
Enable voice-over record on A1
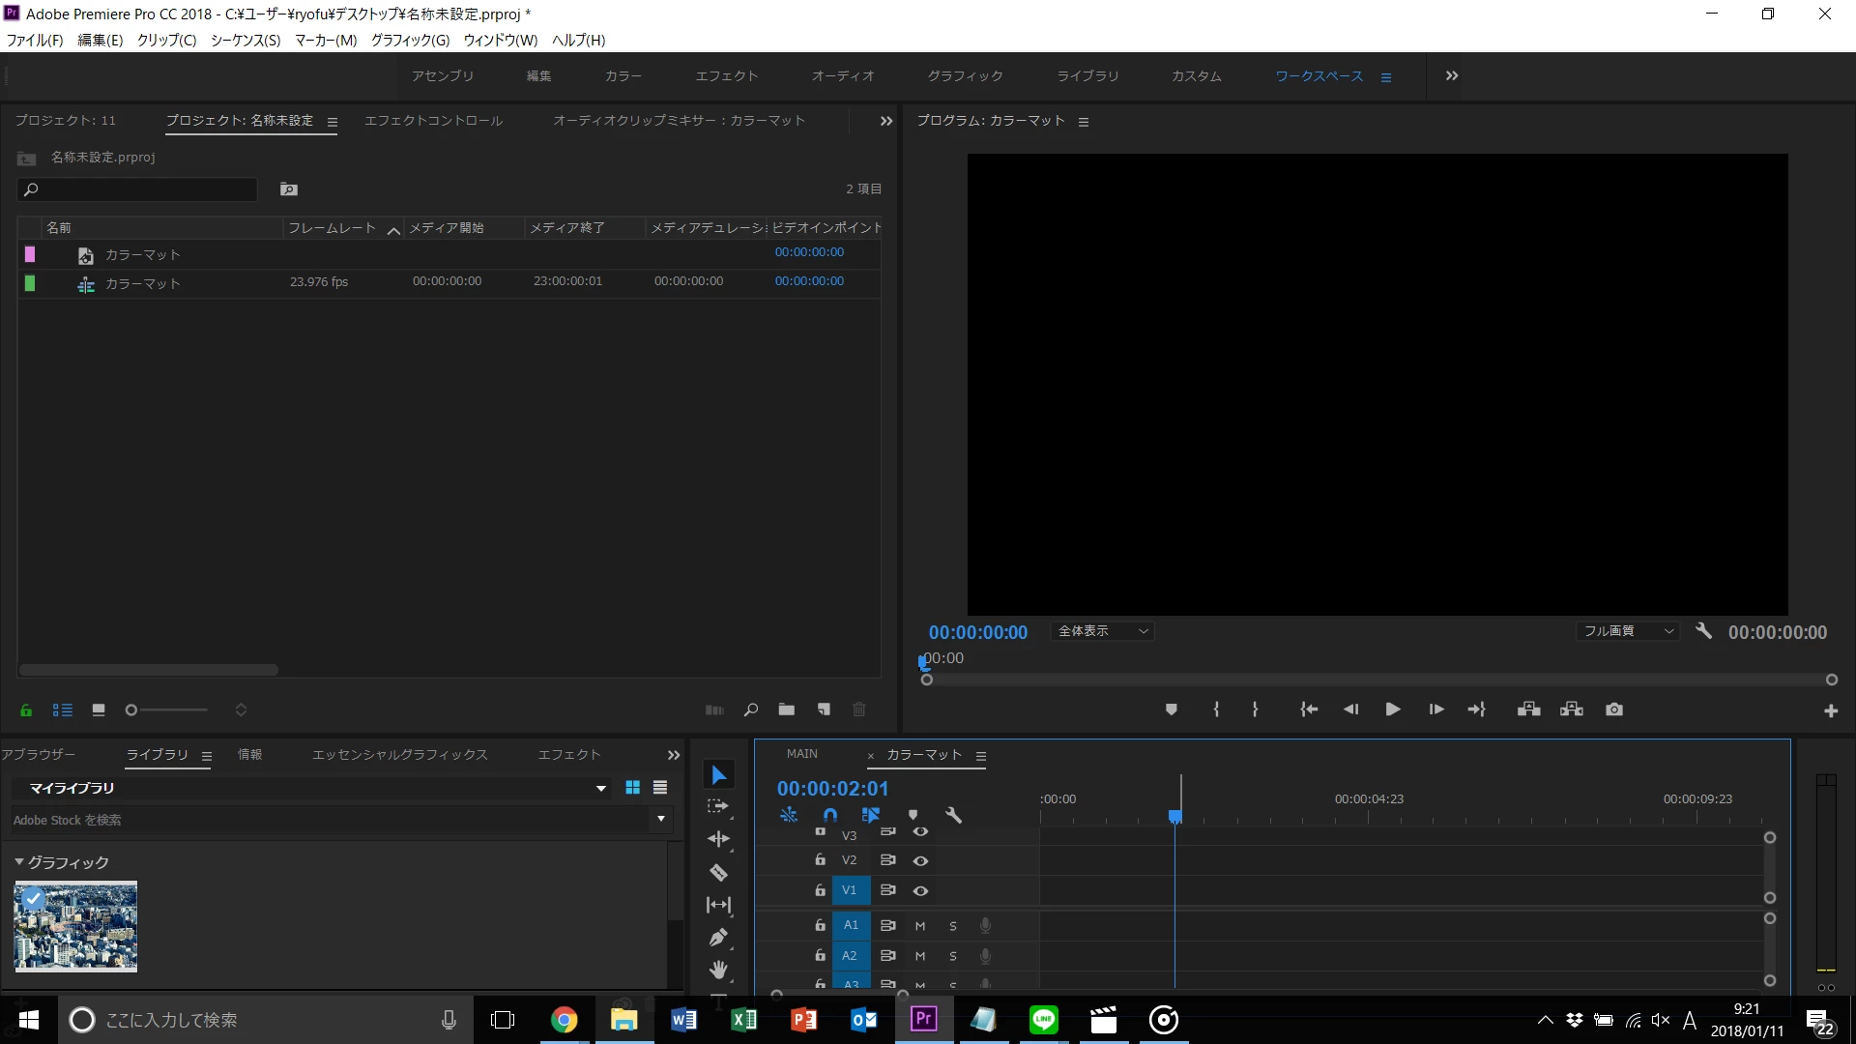(x=985, y=925)
